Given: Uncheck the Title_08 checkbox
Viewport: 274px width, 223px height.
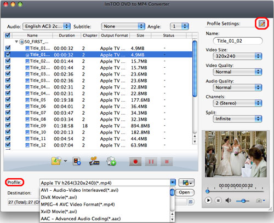Looking at the screenshot, I should [x=8, y=119].
